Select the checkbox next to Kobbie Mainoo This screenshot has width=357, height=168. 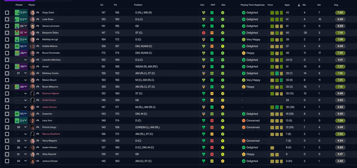tap(7, 46)
